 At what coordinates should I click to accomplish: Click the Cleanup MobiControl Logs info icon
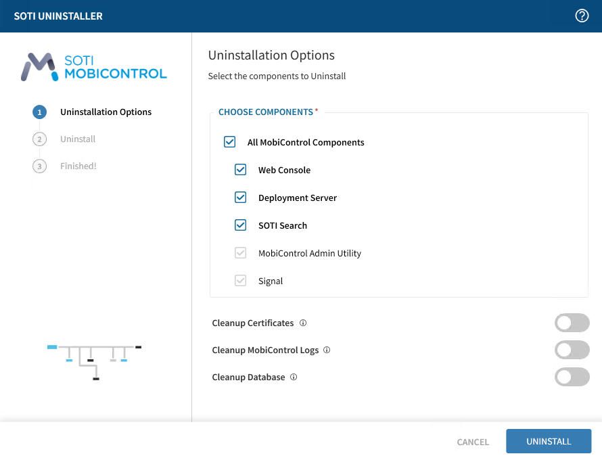click(327, 350)
